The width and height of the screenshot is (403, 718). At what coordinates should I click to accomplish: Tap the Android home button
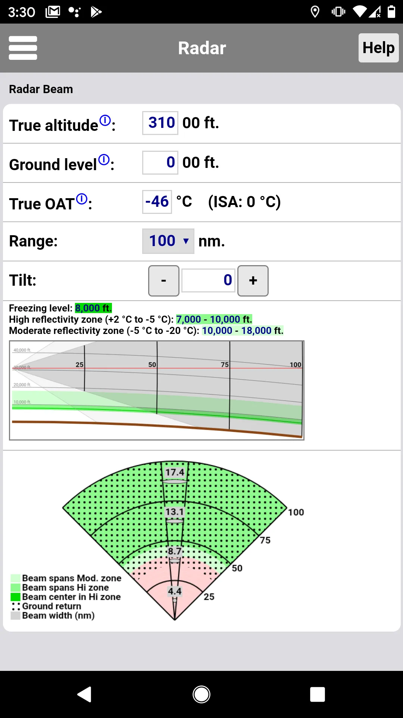tap(201, 694)
